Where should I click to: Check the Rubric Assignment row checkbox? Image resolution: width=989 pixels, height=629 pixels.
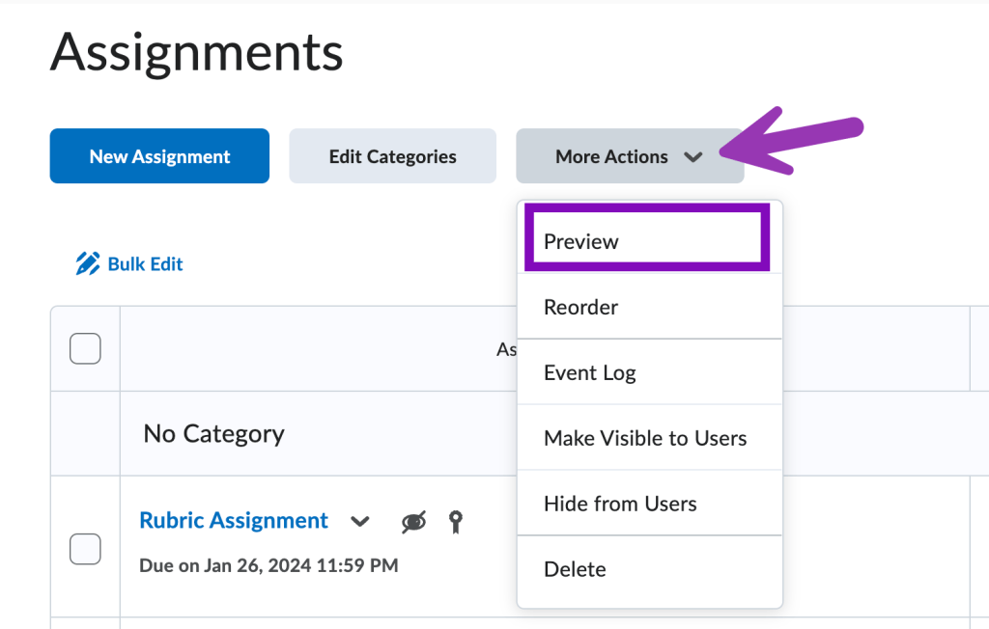click(x=85, y=549)
